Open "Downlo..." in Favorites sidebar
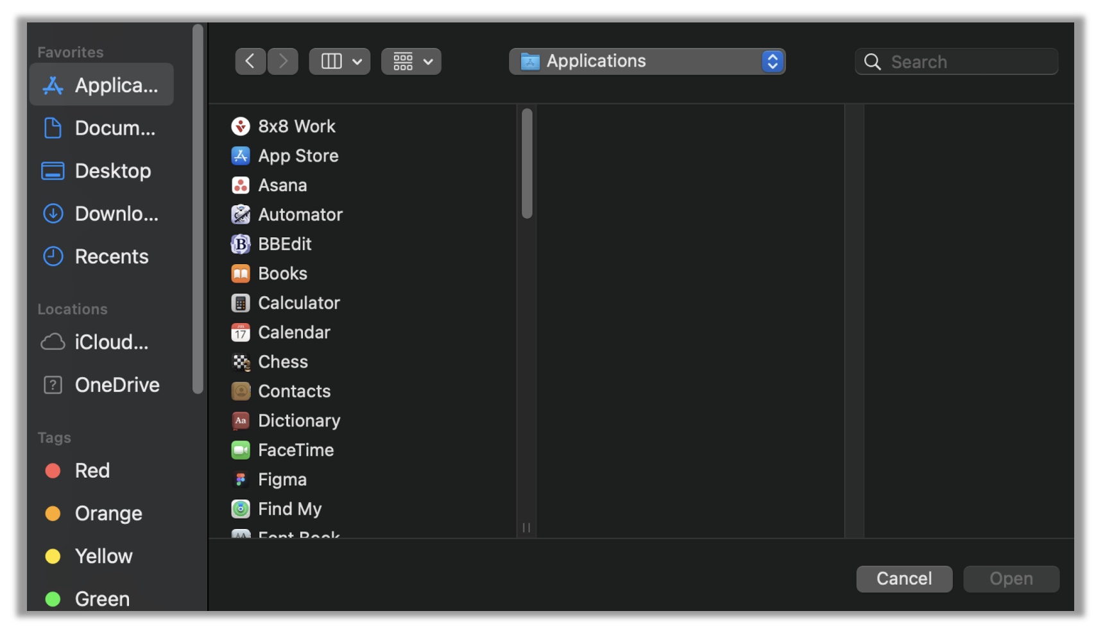The height and width of the screenshot is (636, 1105). tap(117, 213)
